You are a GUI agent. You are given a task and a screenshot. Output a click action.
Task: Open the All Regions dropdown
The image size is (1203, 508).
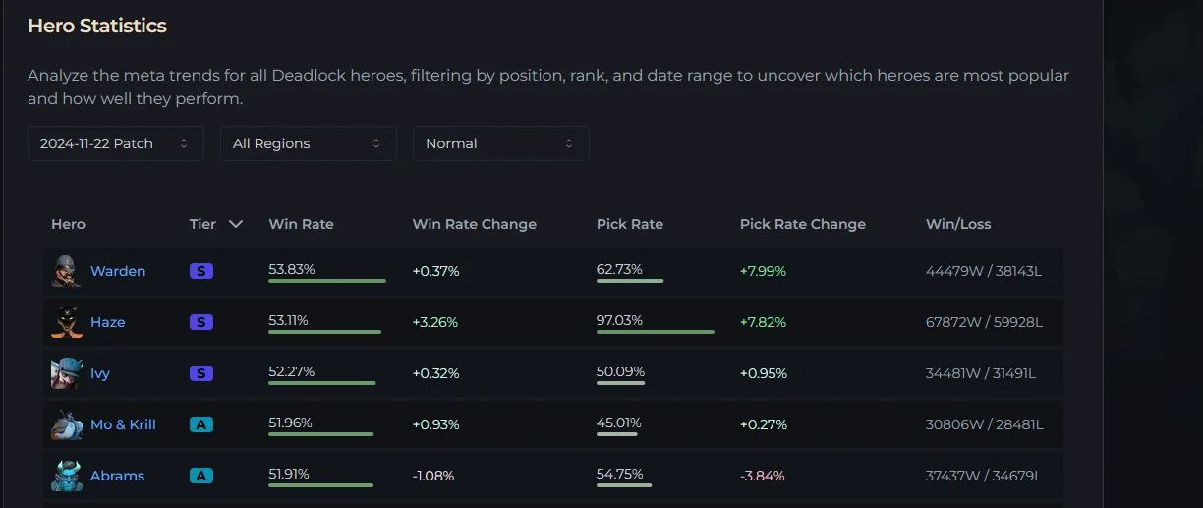[x=308, y=143]
